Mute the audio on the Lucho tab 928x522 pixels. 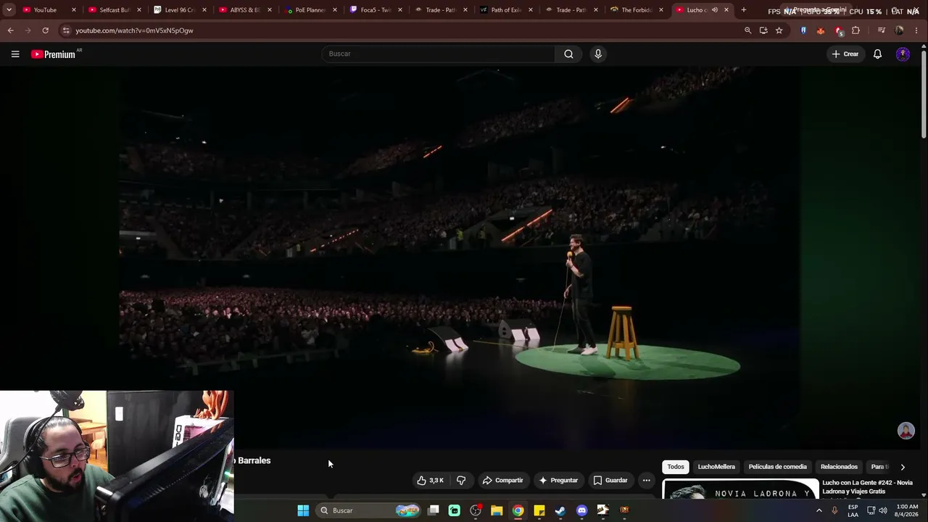(x=715, y=10)
